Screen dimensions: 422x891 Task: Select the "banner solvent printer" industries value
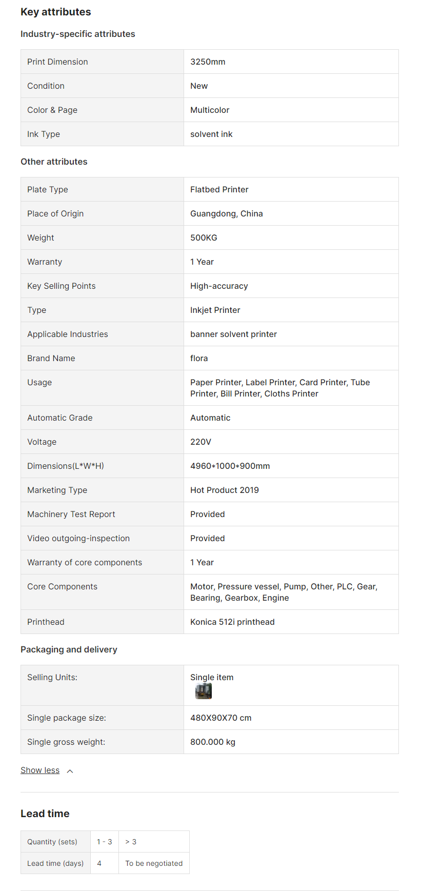(x=233, y=334)
